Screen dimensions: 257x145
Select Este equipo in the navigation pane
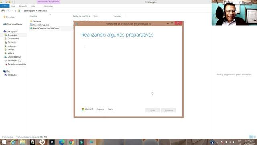tap(12, 31)
